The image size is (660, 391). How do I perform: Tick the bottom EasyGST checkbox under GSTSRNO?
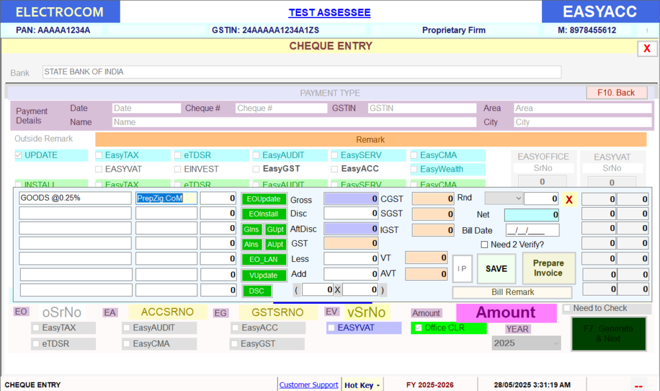coord(235,344)
